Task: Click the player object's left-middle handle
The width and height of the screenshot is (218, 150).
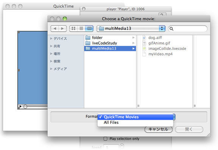Action: point(19,70)
